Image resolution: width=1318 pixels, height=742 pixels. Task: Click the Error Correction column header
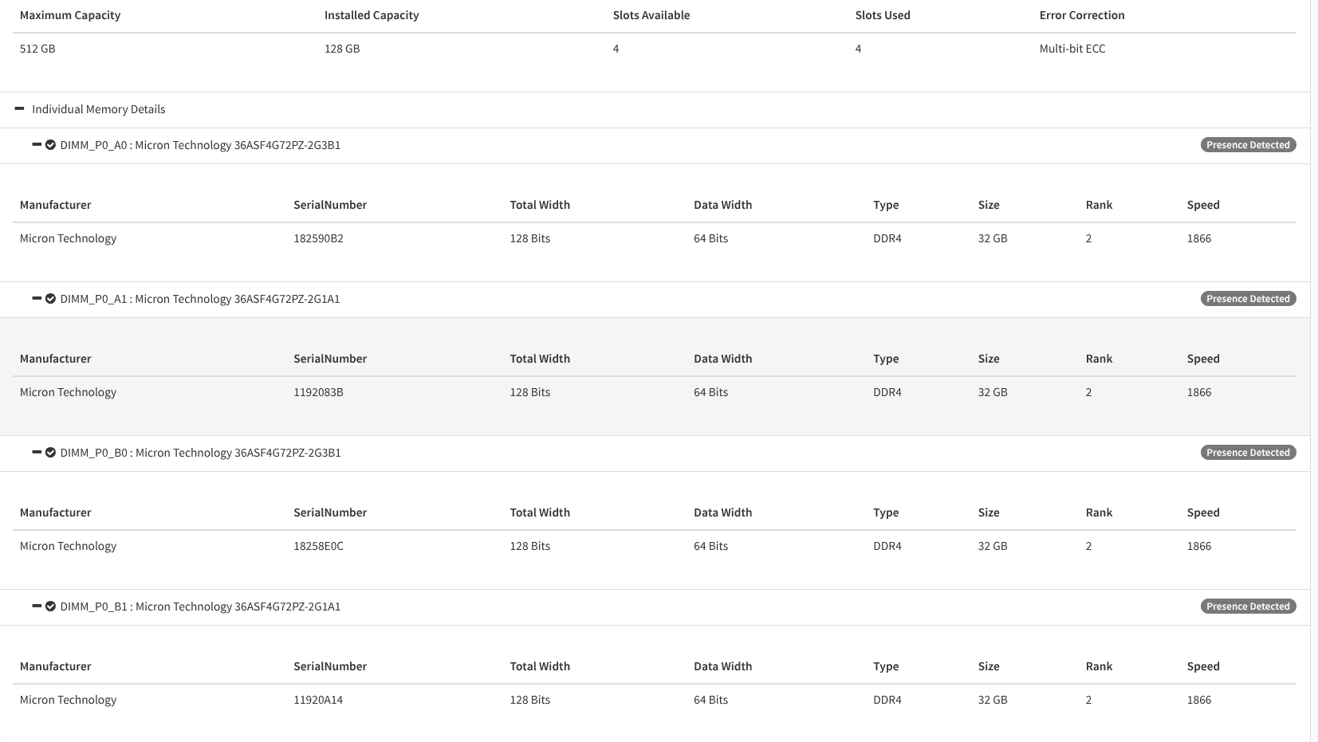pos(1081,15)
